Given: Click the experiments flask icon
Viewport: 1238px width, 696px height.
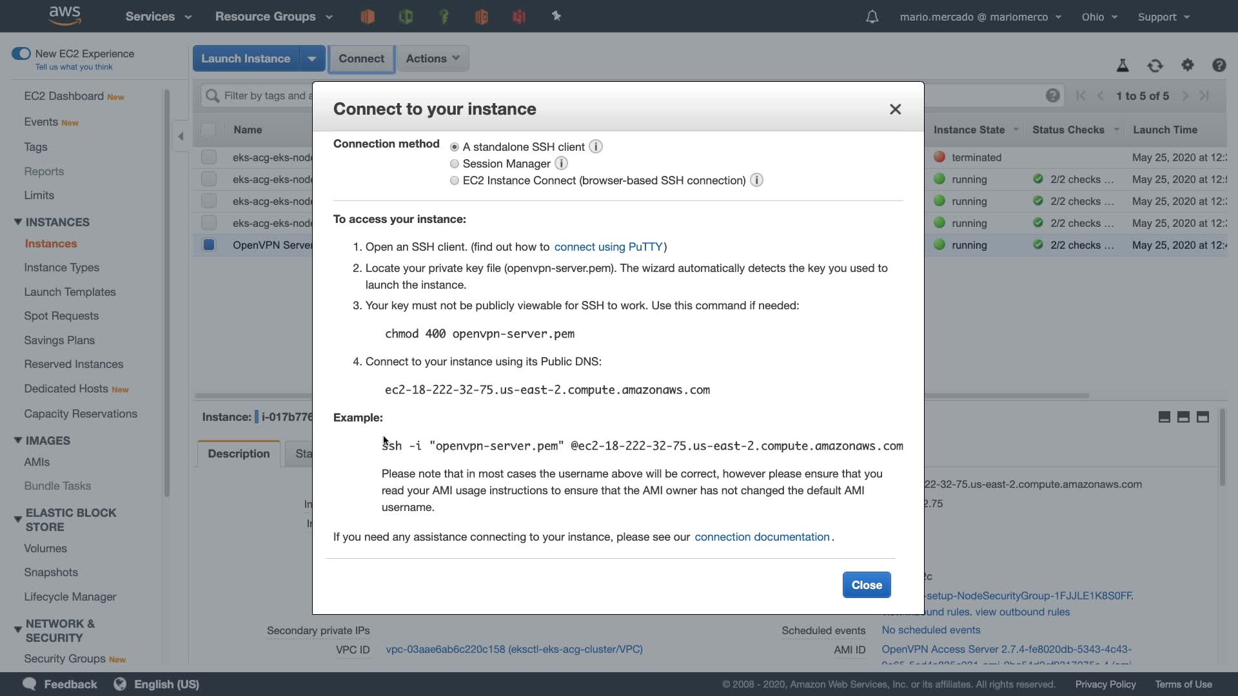Looking at the screenshot, I should [1123, 65].
